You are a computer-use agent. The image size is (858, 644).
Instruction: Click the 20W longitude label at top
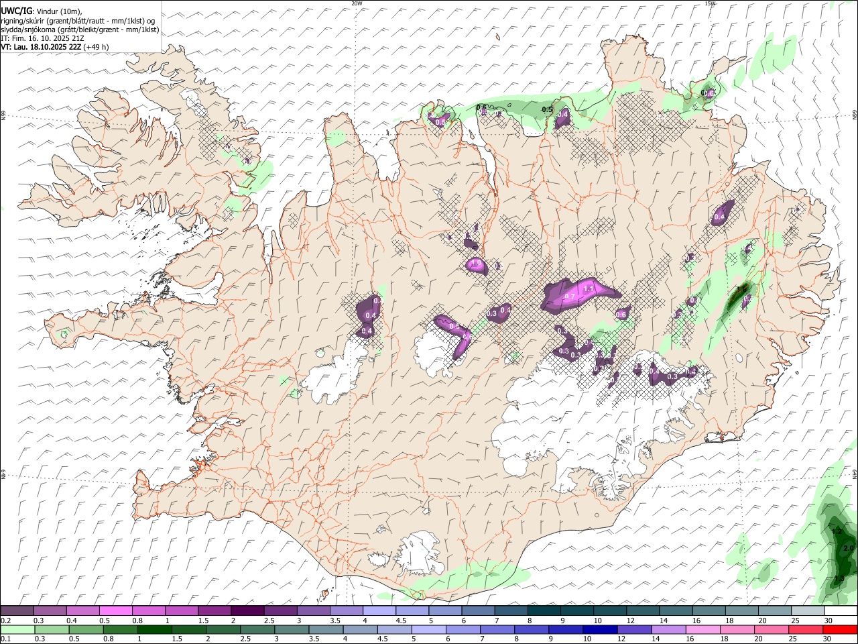pos(357,3)
